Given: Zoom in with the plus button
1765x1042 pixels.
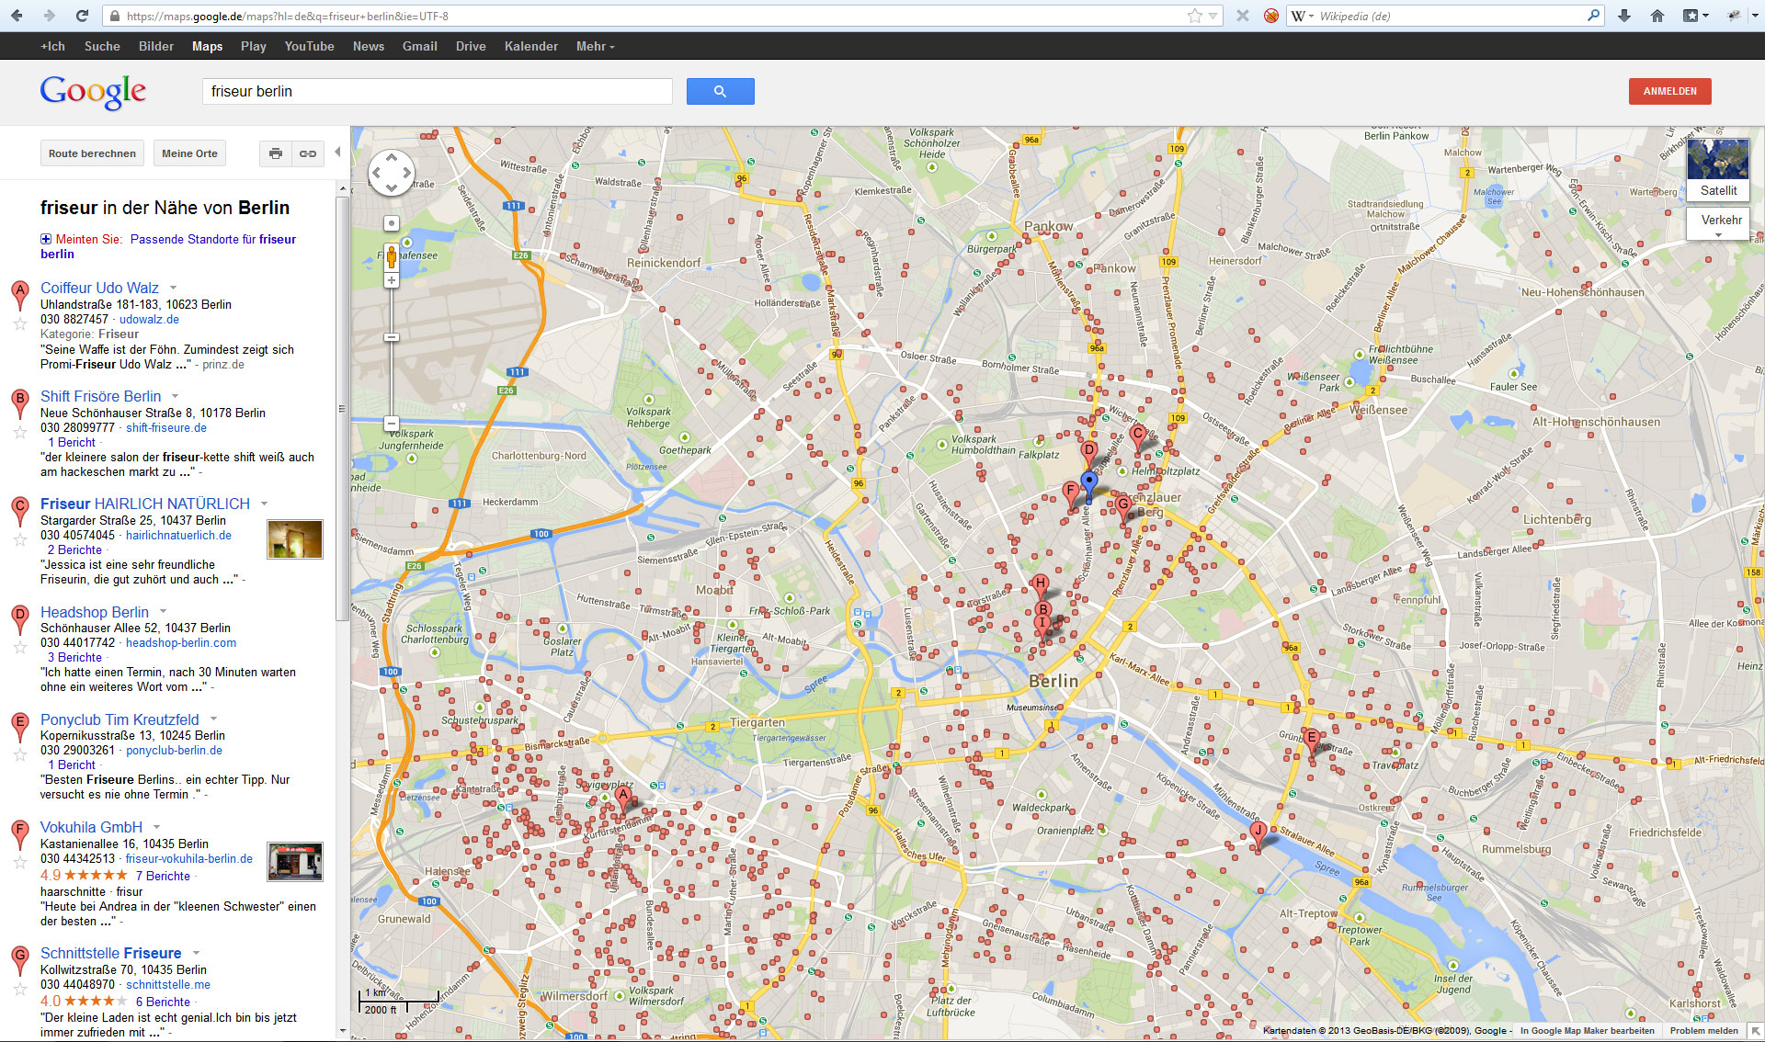Looking at the screenshot, I should (391, 281).
